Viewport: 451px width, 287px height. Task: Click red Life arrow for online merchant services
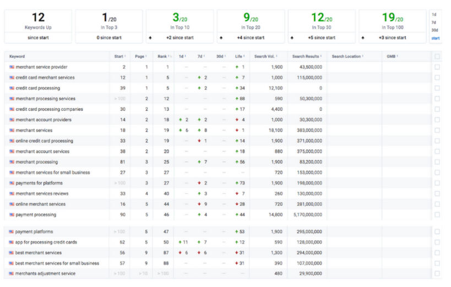[x=237, y=204]
